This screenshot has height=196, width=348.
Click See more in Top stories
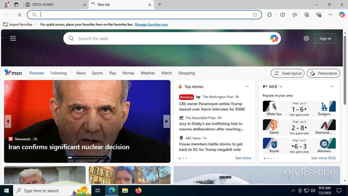[x=243, y=158]
